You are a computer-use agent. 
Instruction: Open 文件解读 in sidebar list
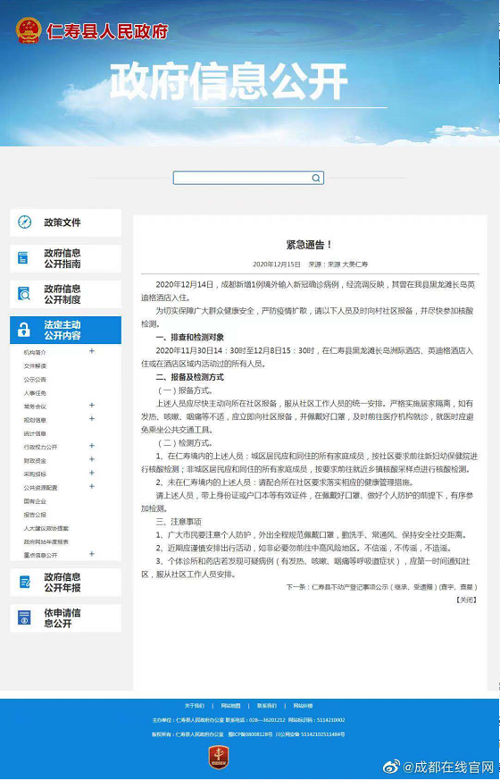click(x=34, y=365)
